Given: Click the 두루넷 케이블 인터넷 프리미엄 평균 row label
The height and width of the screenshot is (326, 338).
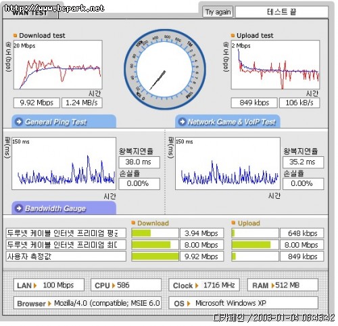Looking at the screenshot, I should pos(66,233).
